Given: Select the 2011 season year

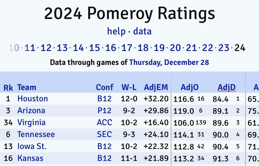Looking at the screenshot, I should click(30, 48).
